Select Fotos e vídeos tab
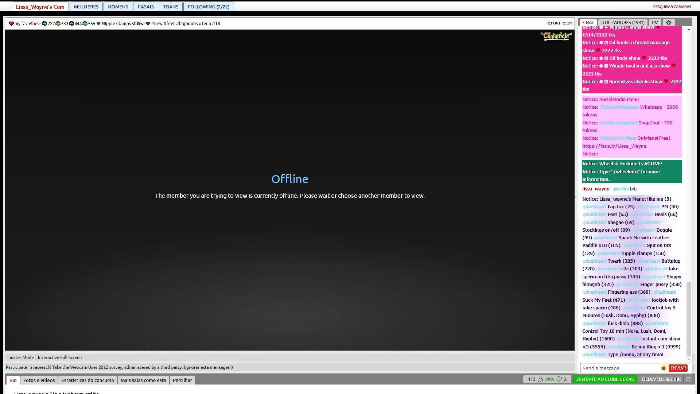This screenshot has width=700, height=394. pos(39,380)
